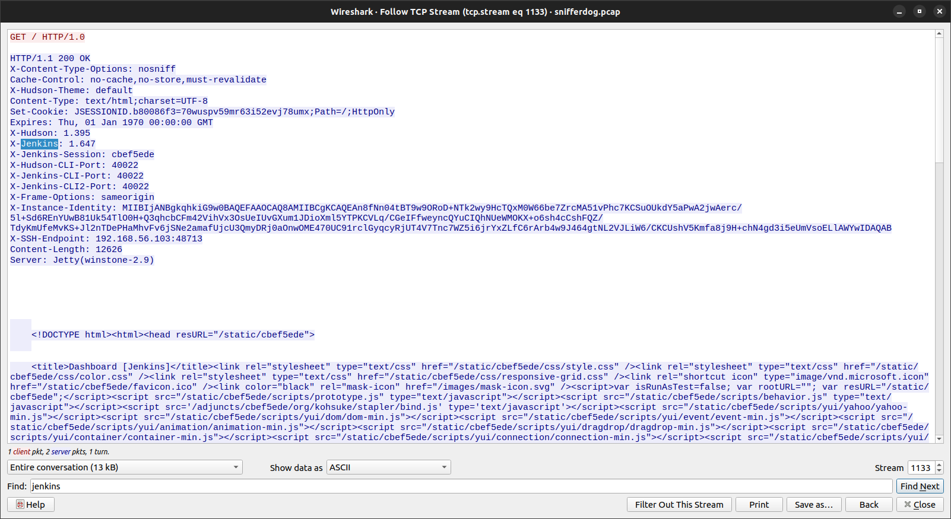Click the Stream number field

click(921, 468)
